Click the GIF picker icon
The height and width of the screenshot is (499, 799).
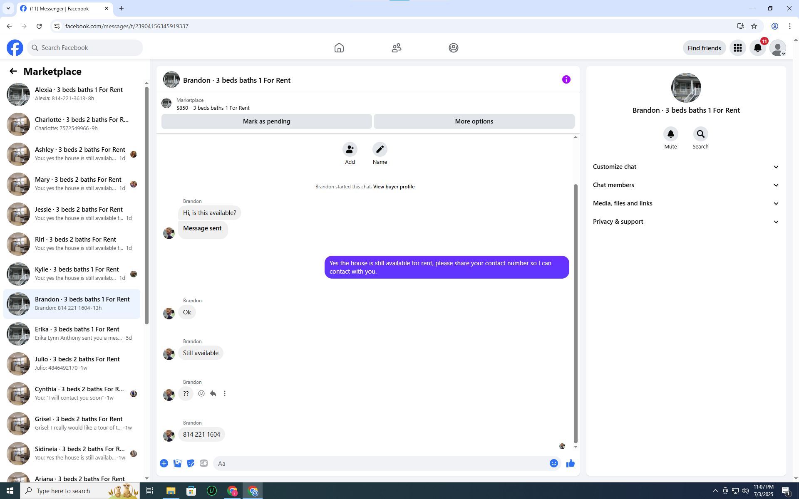(203, 463)
